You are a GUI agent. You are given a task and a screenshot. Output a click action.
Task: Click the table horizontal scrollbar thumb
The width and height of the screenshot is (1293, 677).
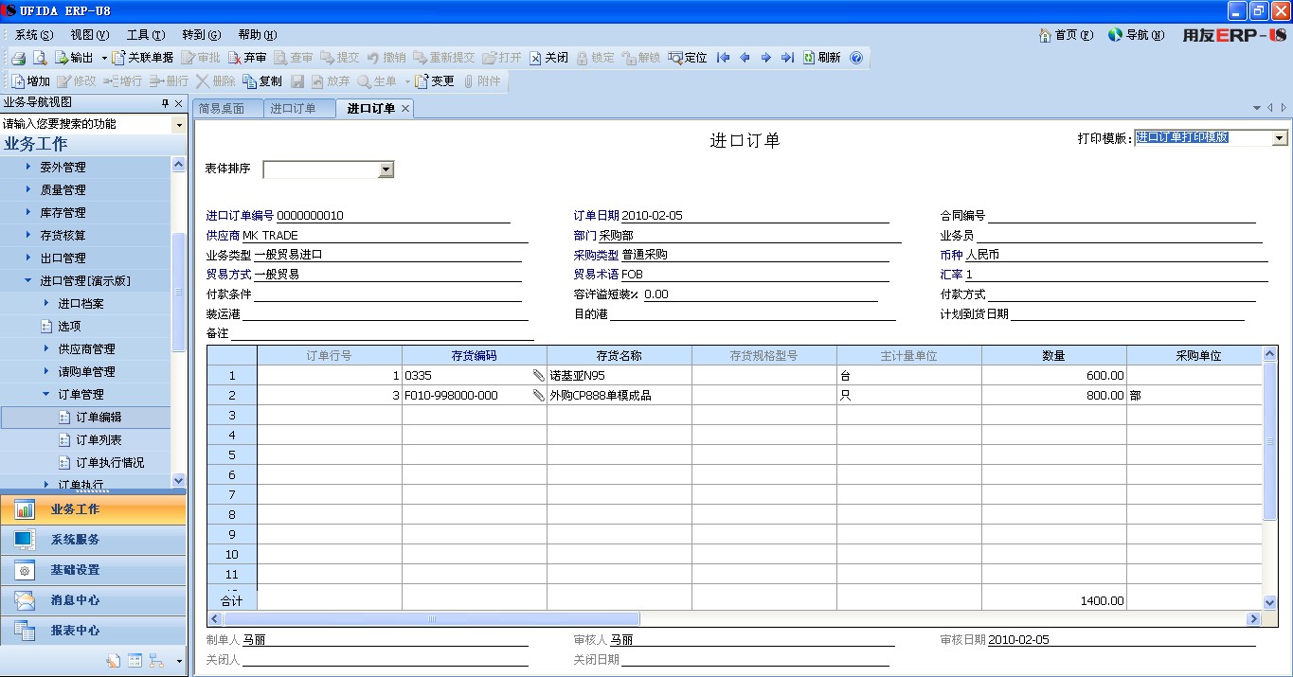pyautogui.click(x=431, y=618)
